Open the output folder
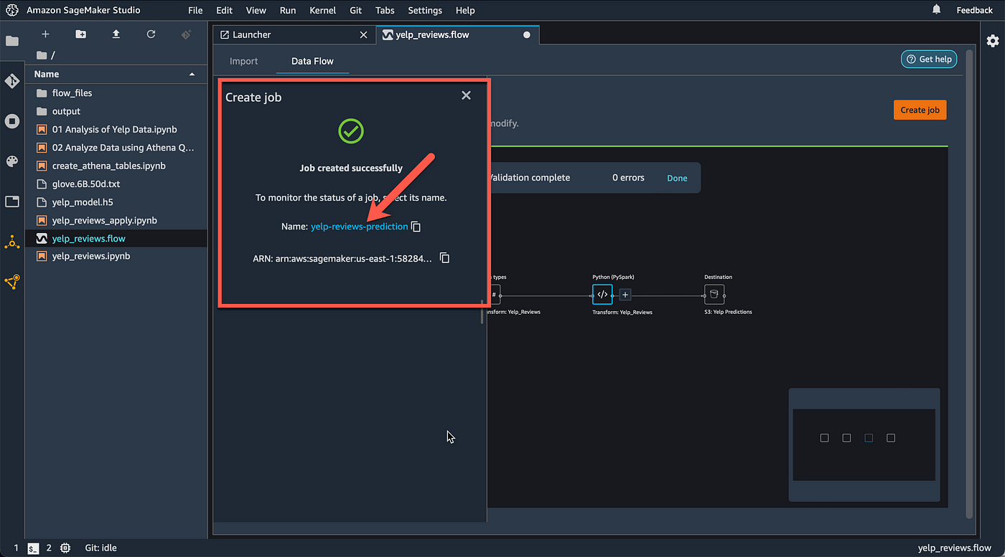1005x557 pixels. [x=116, y=111]
